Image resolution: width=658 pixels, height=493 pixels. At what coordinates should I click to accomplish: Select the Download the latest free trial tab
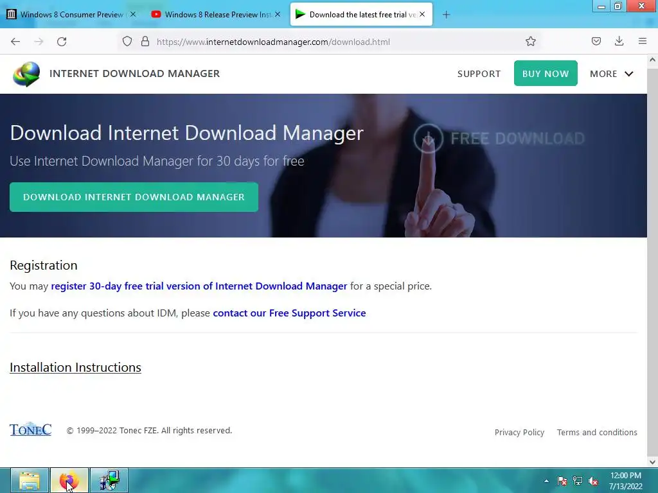point(361,15)
